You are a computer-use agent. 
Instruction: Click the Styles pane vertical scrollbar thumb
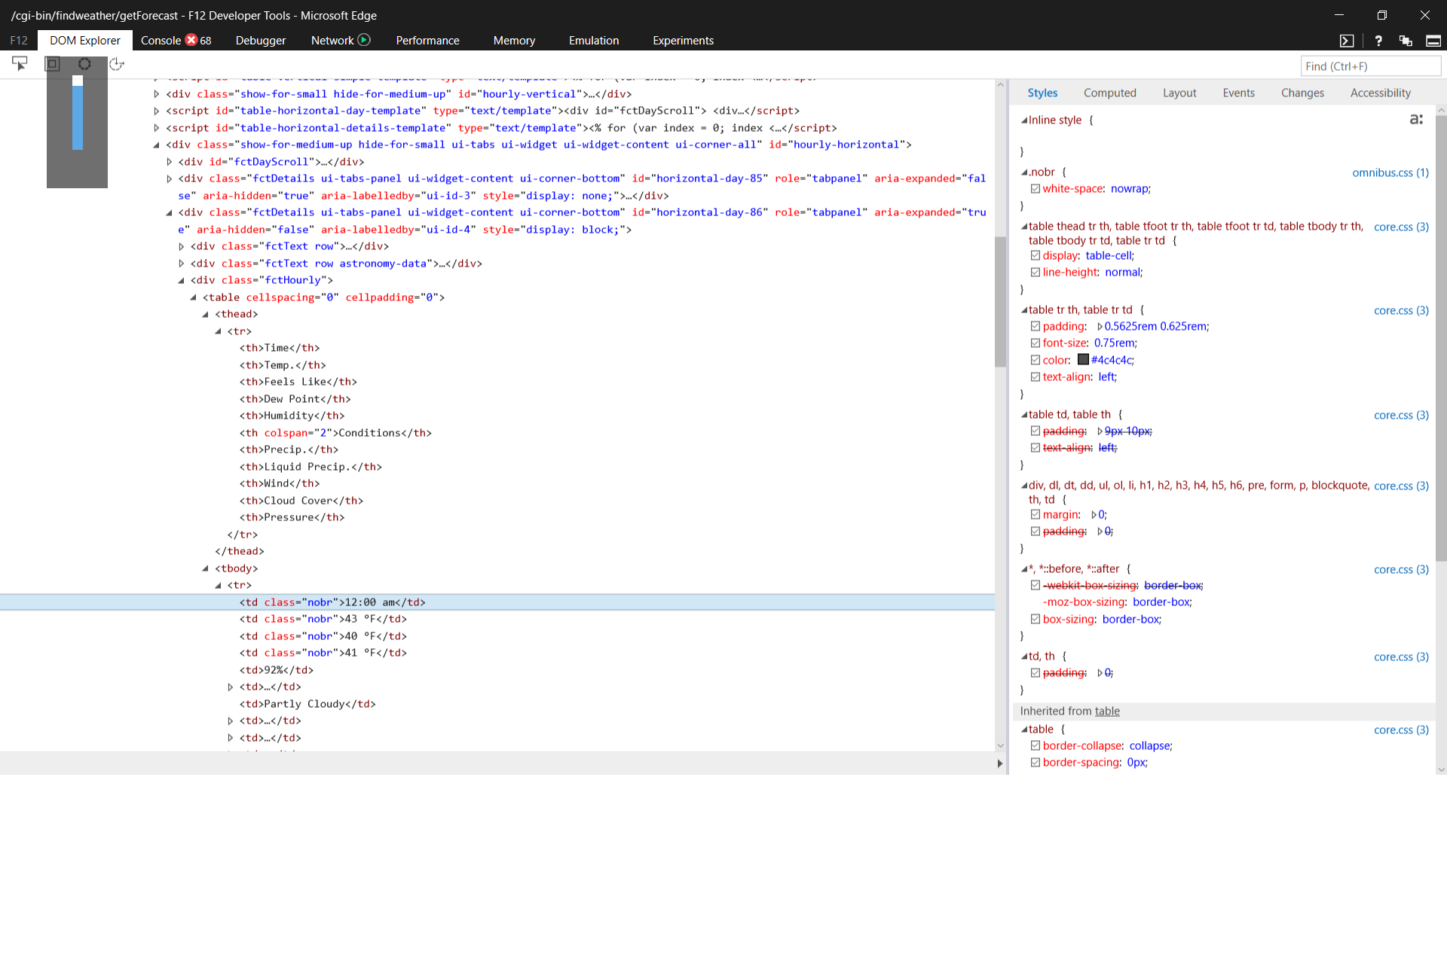[x=1441, y=337]
